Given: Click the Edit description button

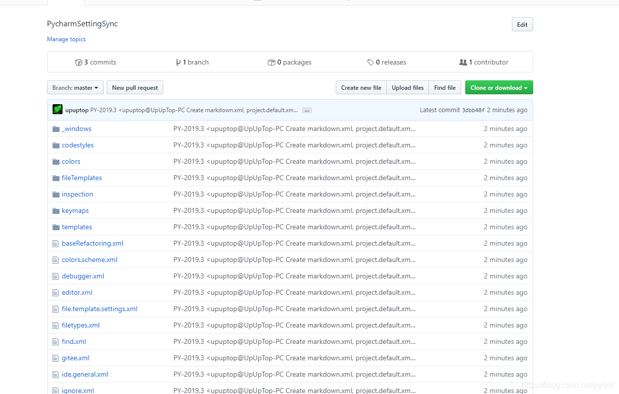Looking at the screenshot, I should (x=522, y=25).
